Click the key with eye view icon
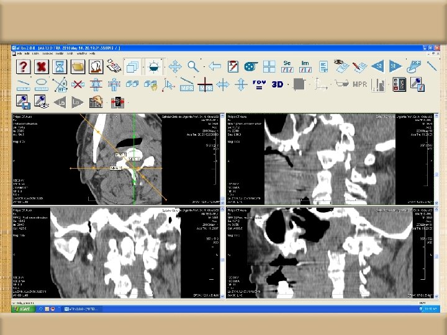This screenshot has height=335, width=447. point(42,102)
